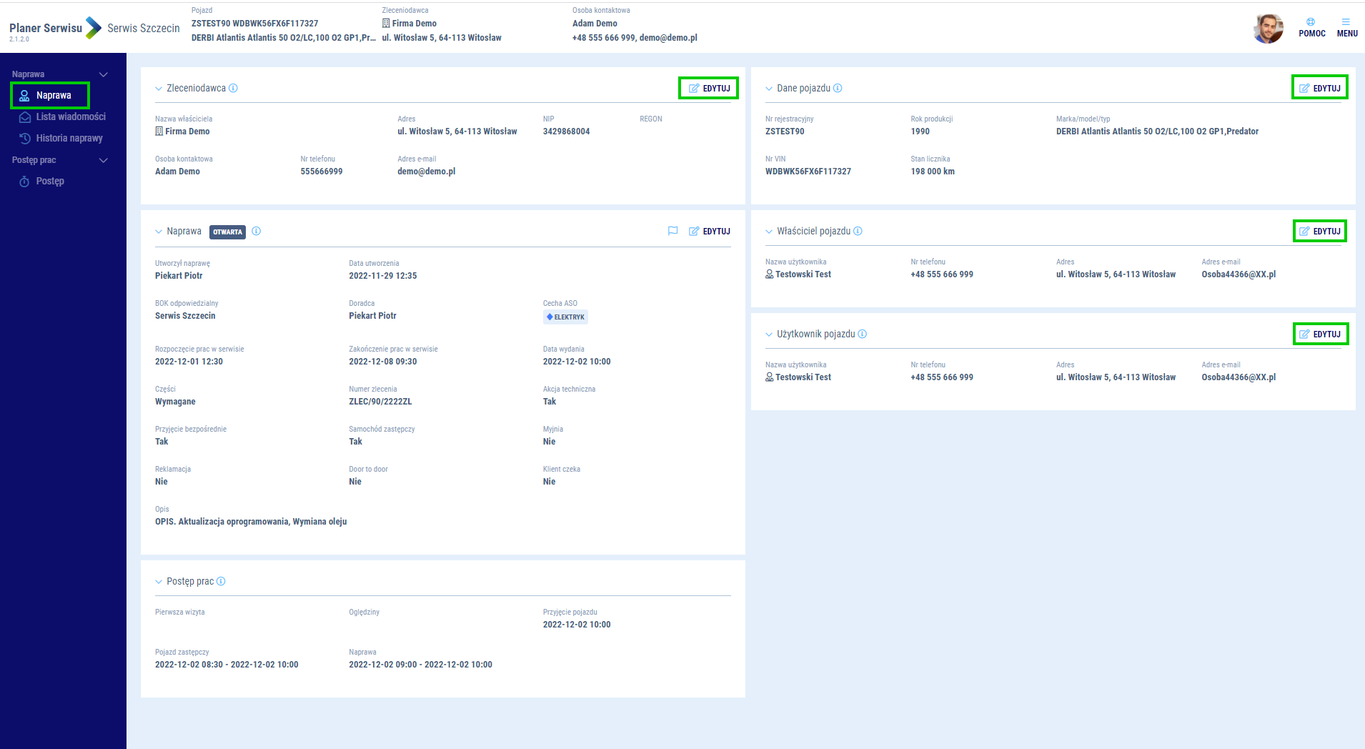Select Postęp in the sidebar
The height and width of the screenshot is (749, 1365).
[x=49, y=182]
